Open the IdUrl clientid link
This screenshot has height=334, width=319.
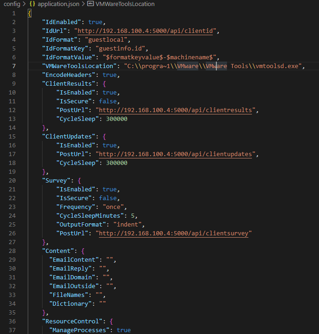145,31
